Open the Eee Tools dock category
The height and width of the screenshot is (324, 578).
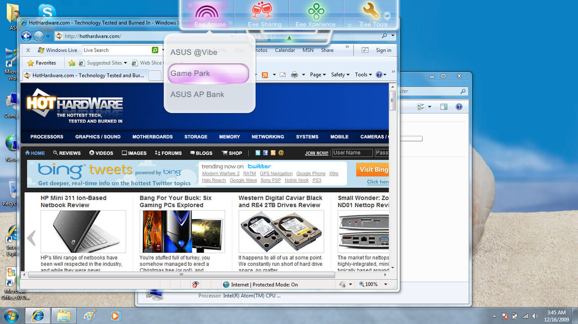(371, 15)
